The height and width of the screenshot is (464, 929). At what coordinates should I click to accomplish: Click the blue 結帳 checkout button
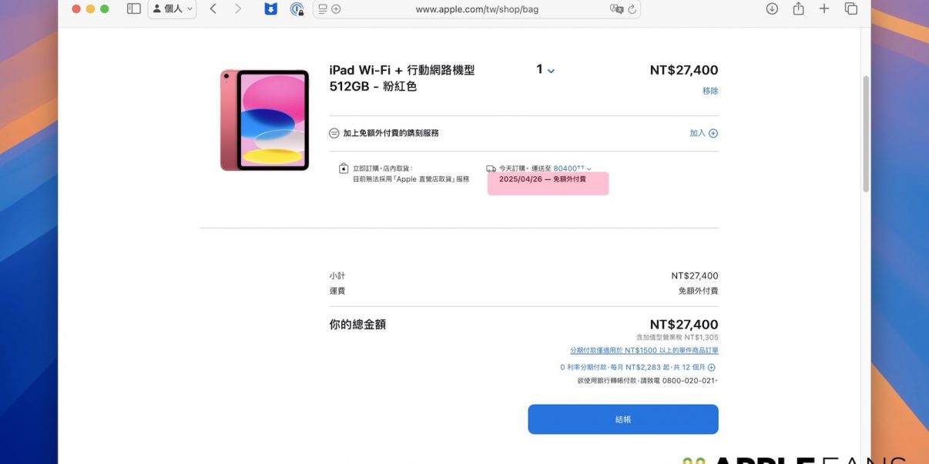tap(622, 419)
